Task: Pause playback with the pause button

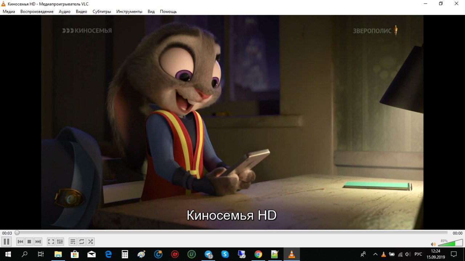Action: pos(7,241)
